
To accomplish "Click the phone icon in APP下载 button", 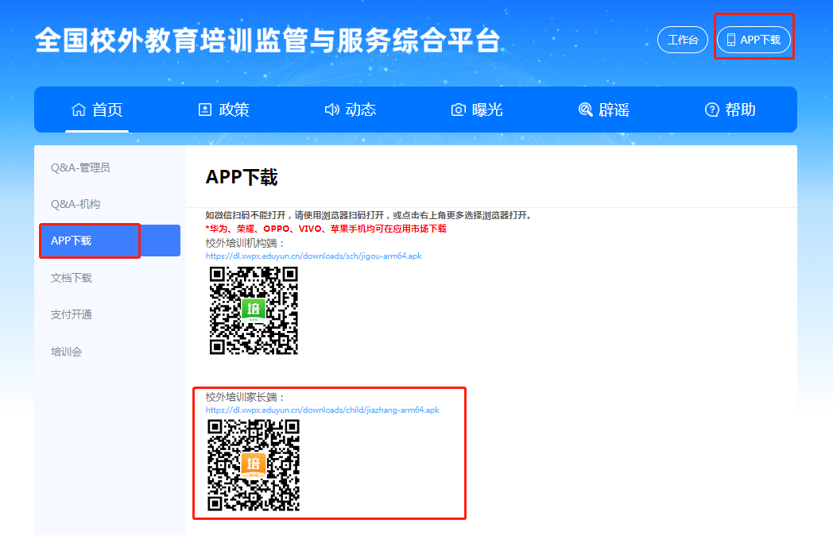I will pyautogui.click(x=731, y=40).
